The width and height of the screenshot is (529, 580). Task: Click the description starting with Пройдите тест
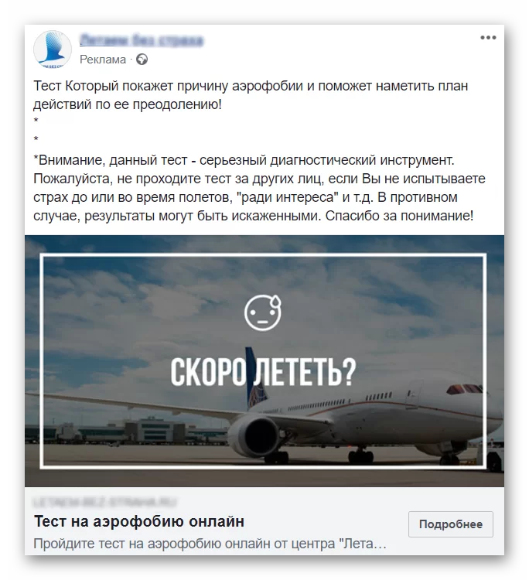pos(210,544)
